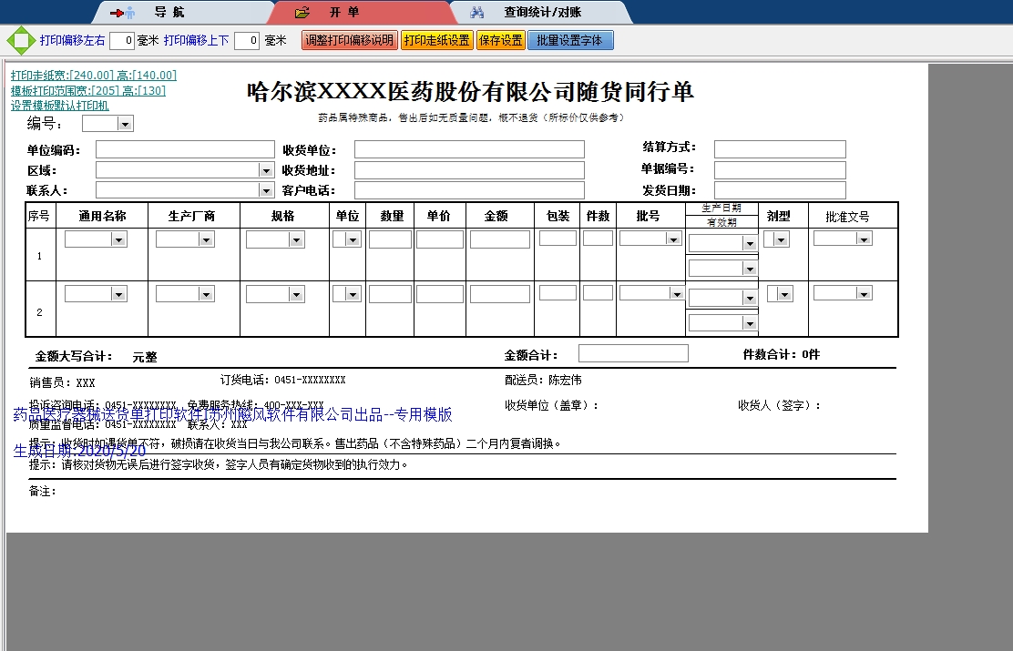Click the red arrow icon on the 导航 tab
Screen dimensions: 1013x651
click(118, 13)
